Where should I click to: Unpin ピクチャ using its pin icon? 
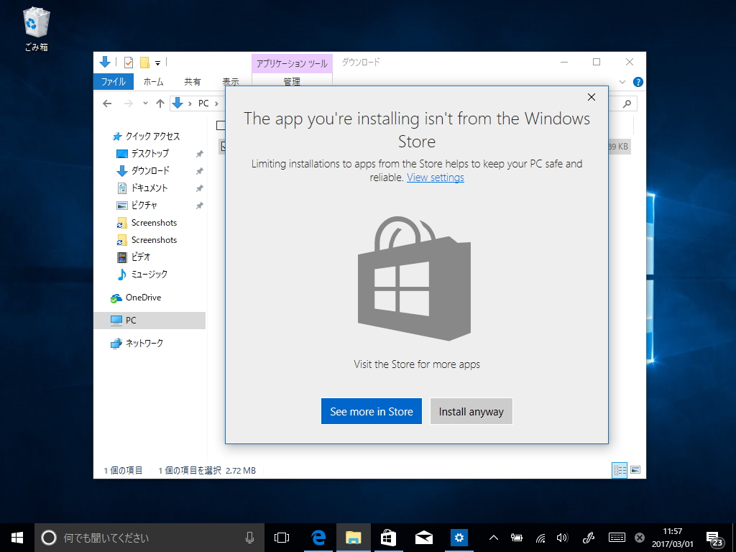pyautogui.click(x=200, y=206)
